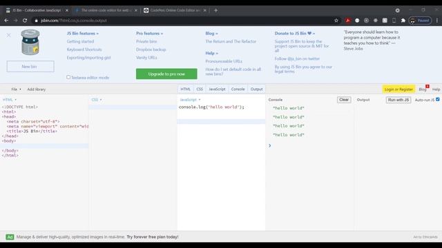Close the JS Bin browser tab
Image resolution: width=442 pixels, height=248 pixels.
pos(67,10)
